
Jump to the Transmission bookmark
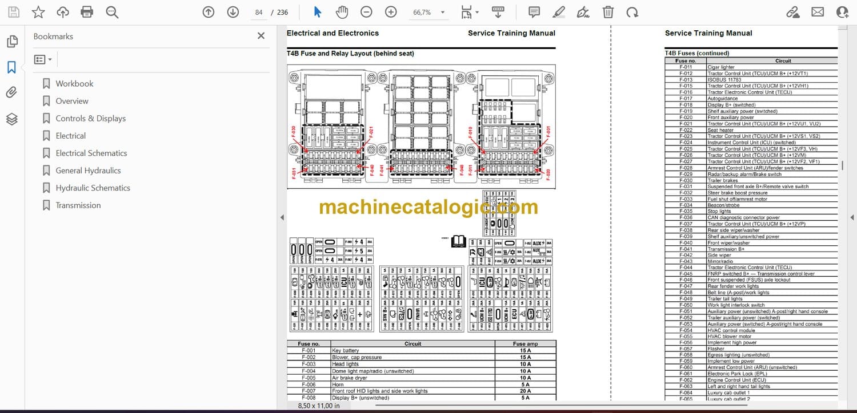click(x=78, y=205)
